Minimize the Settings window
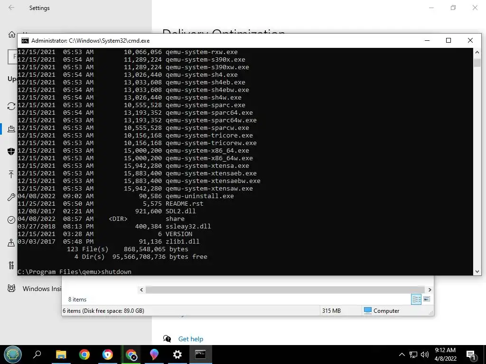This screenshot has height=364, width=486. [431, 8]
